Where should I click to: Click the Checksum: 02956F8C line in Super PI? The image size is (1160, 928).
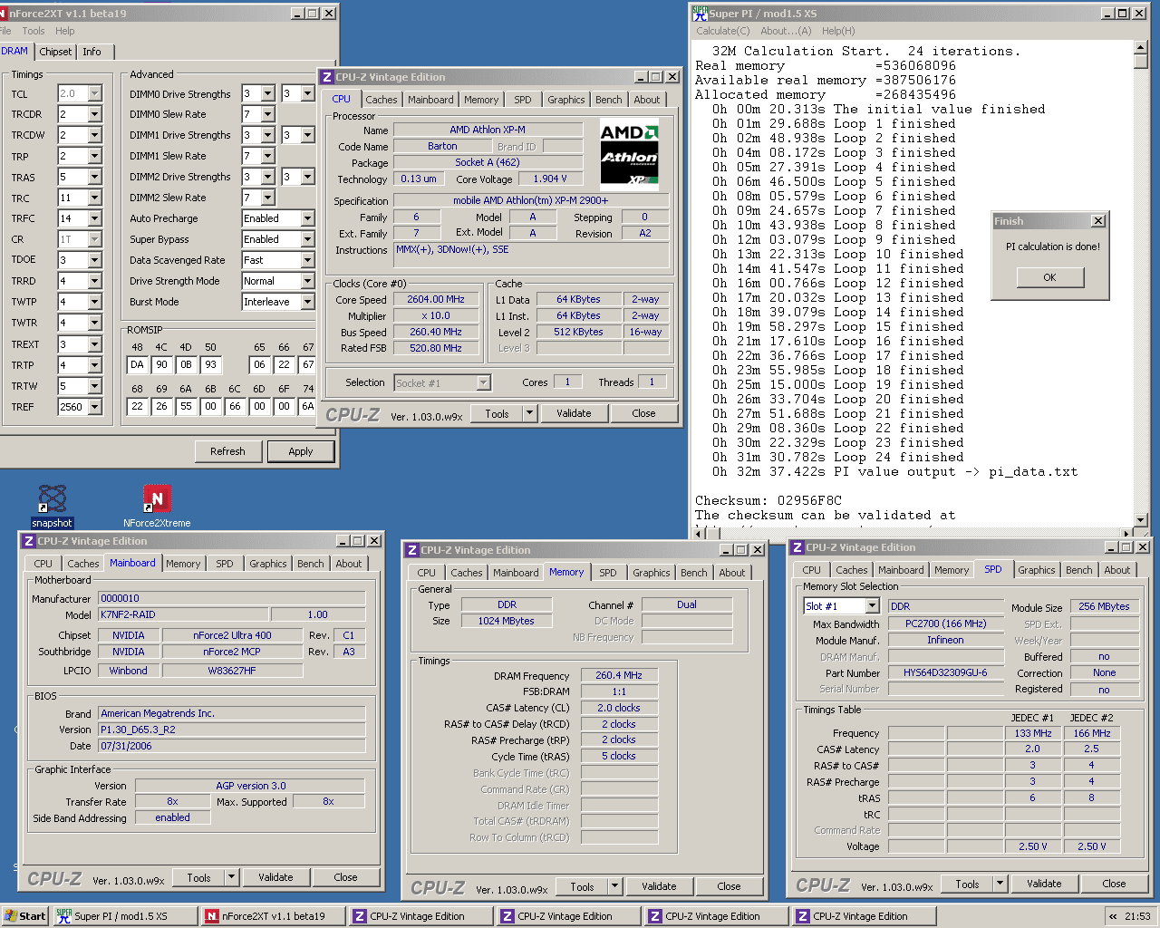pos(768,500)
